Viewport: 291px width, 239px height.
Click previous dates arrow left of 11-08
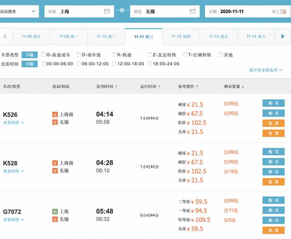pyautogui.click(x=5, y=36)
